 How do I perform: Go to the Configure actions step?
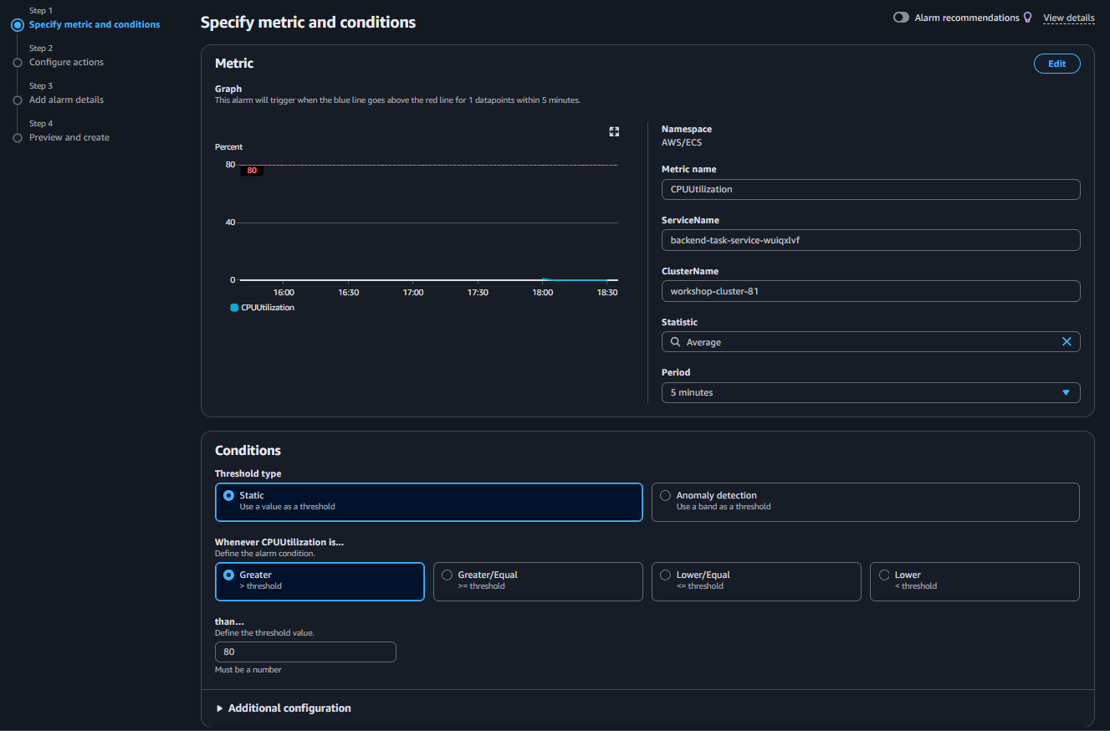coord(67,62)
